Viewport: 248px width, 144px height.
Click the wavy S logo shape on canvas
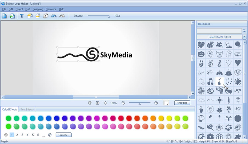pyautogui.click(x=78, y=54)
